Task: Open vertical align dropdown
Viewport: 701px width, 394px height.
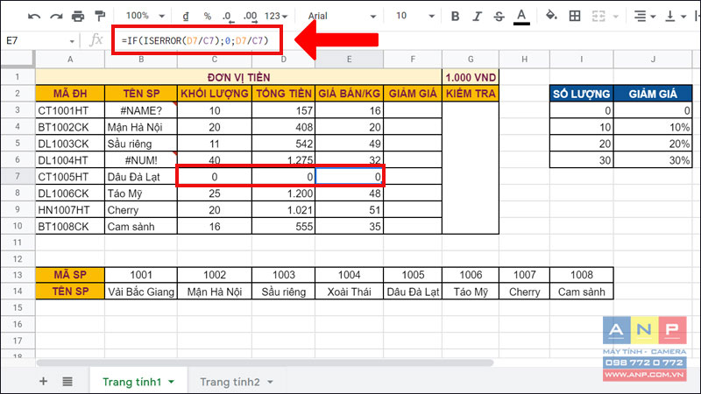Action: pyautogui.click(x=676, y=16)
